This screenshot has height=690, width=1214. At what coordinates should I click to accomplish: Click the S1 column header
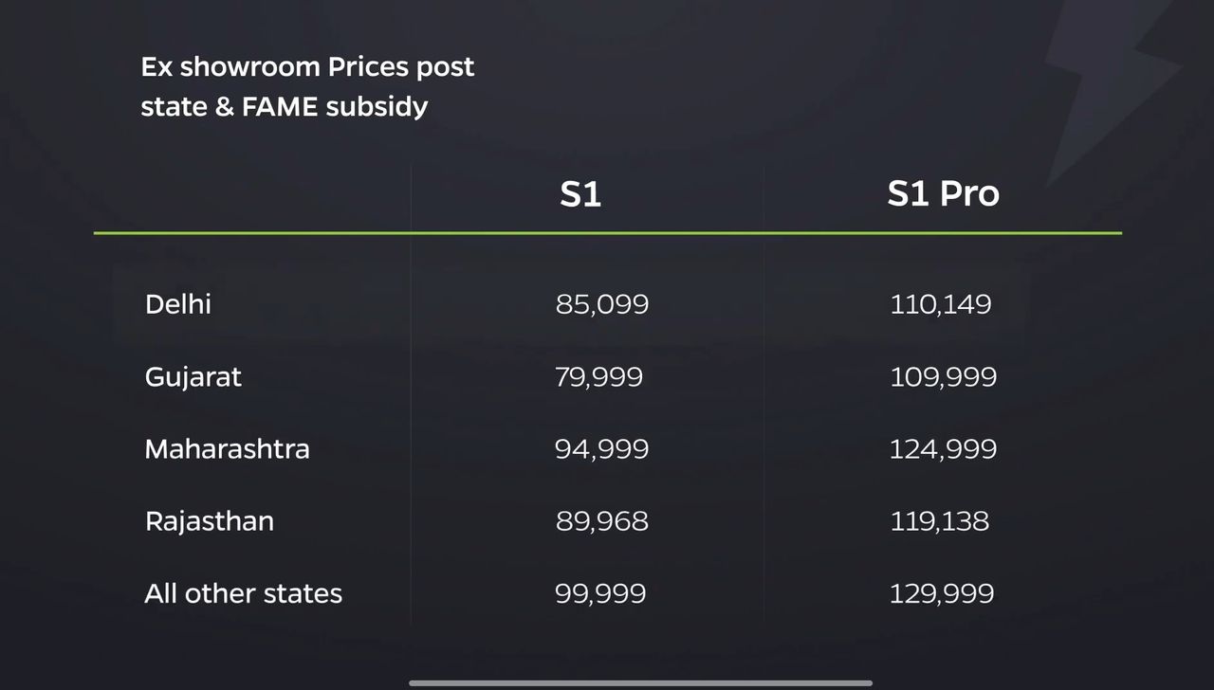pos(580,193)
